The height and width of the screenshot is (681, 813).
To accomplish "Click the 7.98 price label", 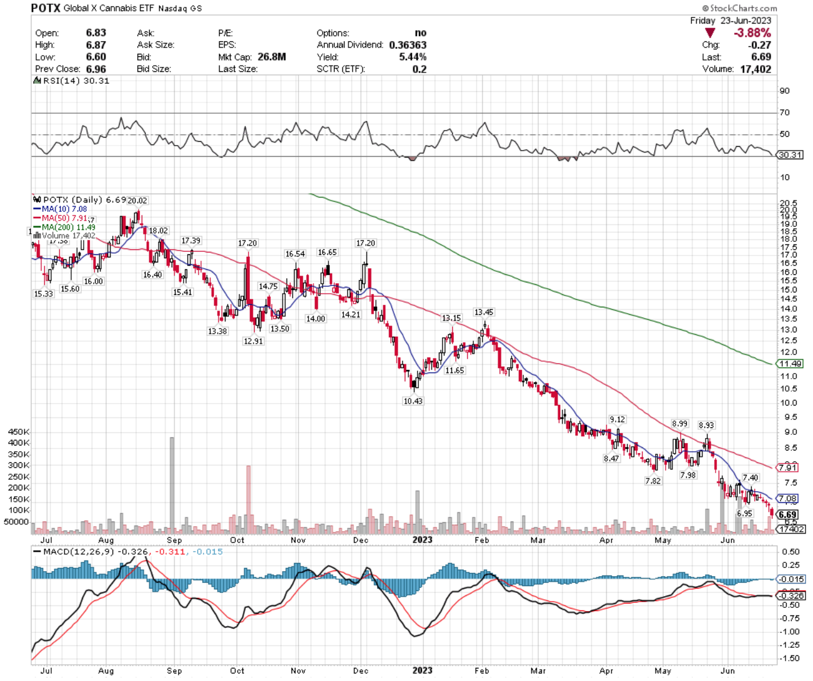I will (688, 475).
